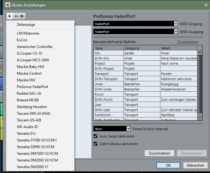Pick Yamaha 01v from the list
This screenshot has height=173, width=210.
pos(26,133)
